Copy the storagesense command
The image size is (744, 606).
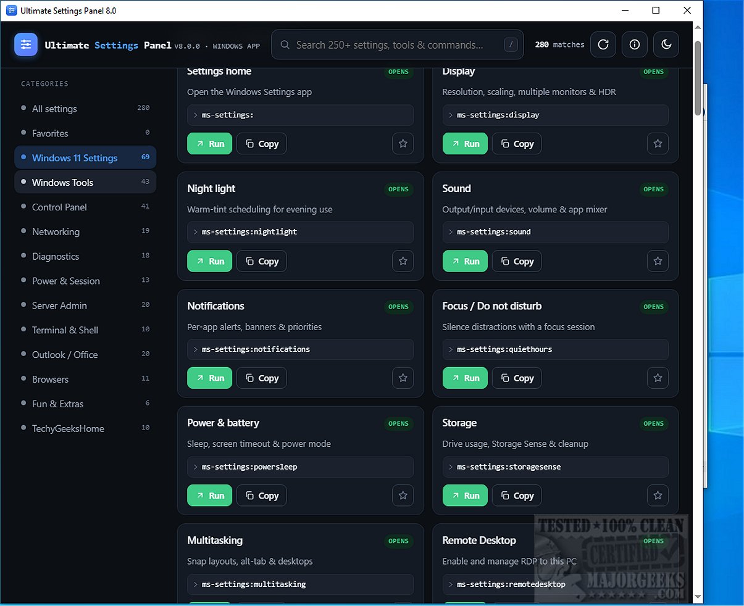point(517,495)
